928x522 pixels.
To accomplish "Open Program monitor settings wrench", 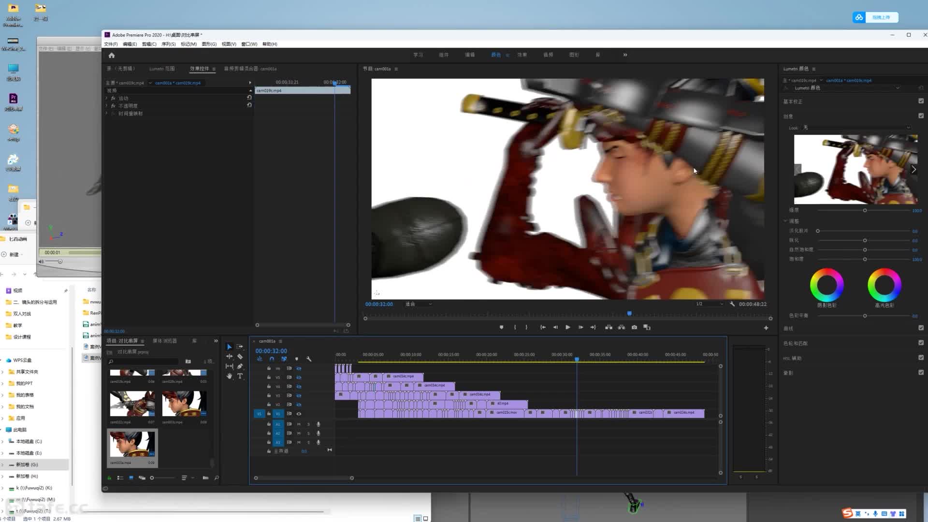I will pyautogui.click(x=732, y=304).
